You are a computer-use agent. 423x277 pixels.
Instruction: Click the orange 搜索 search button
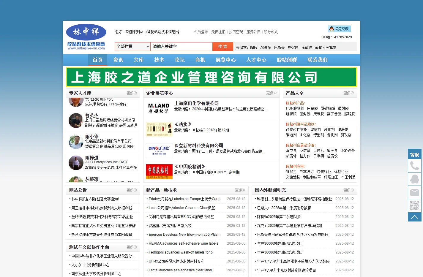tap(223, 47)
